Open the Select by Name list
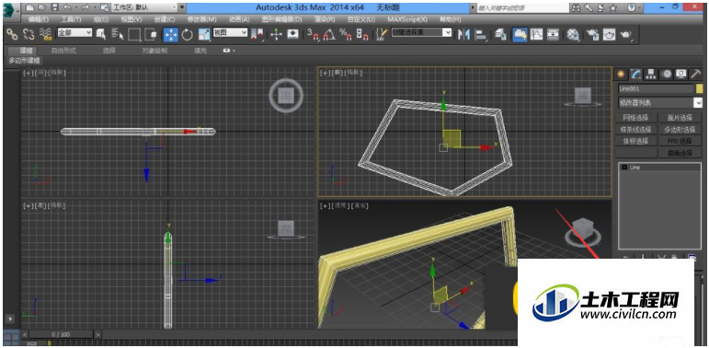This screenshot has width=709, height=348. pyautogui.click(x=118, y=34)
